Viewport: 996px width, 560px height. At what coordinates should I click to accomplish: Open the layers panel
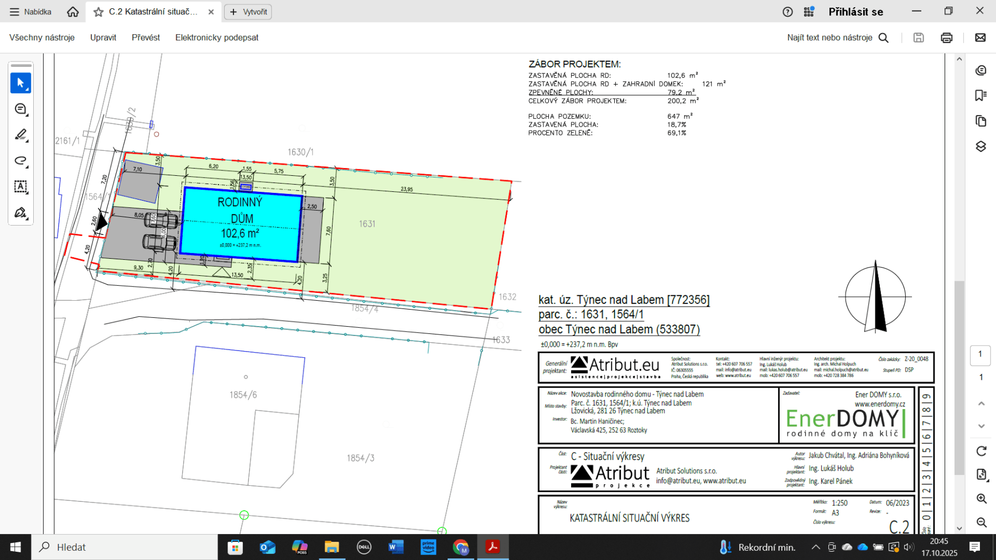(981, 146)
